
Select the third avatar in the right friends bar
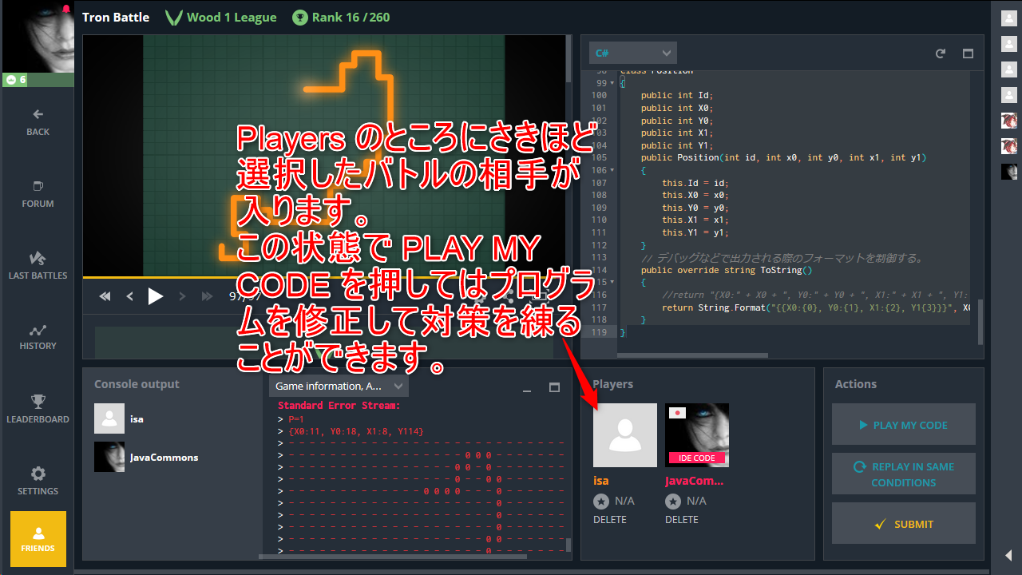[1009, 70]
